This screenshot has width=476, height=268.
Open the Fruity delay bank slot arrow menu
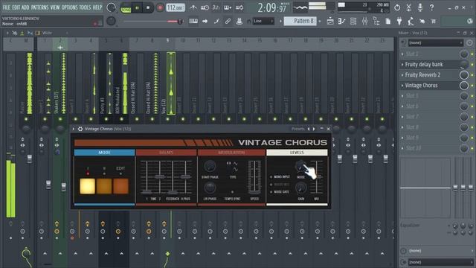tap(402, 65)
